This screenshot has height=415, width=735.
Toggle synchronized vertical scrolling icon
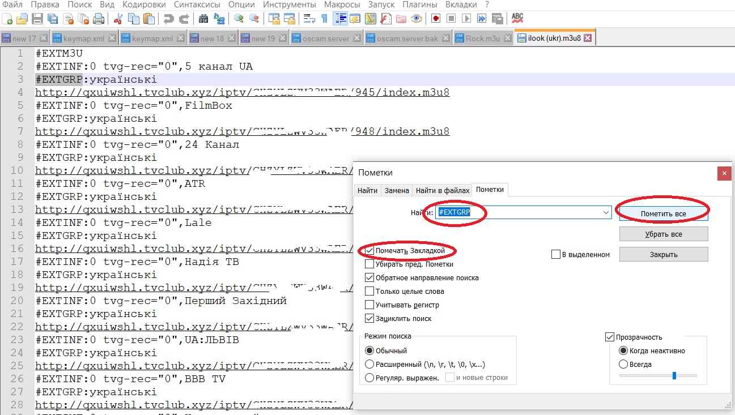click(274, 19)
